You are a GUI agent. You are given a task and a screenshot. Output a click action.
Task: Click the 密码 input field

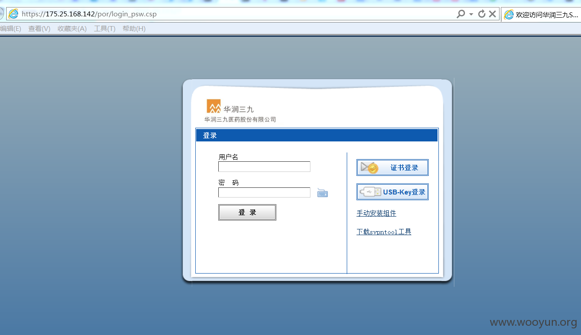pos(264,192)
